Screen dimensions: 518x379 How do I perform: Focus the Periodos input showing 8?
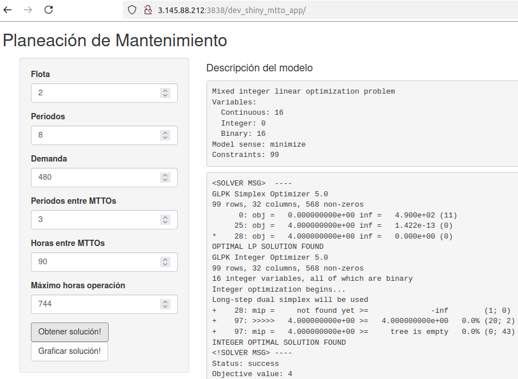pos(104,135)
